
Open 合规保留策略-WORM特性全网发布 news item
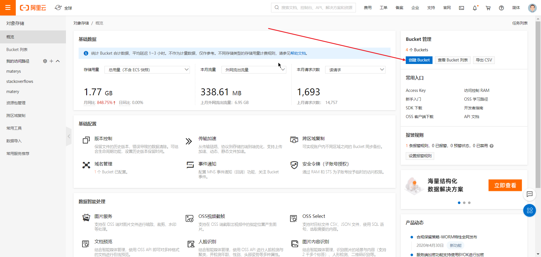[x=447, y=237]
